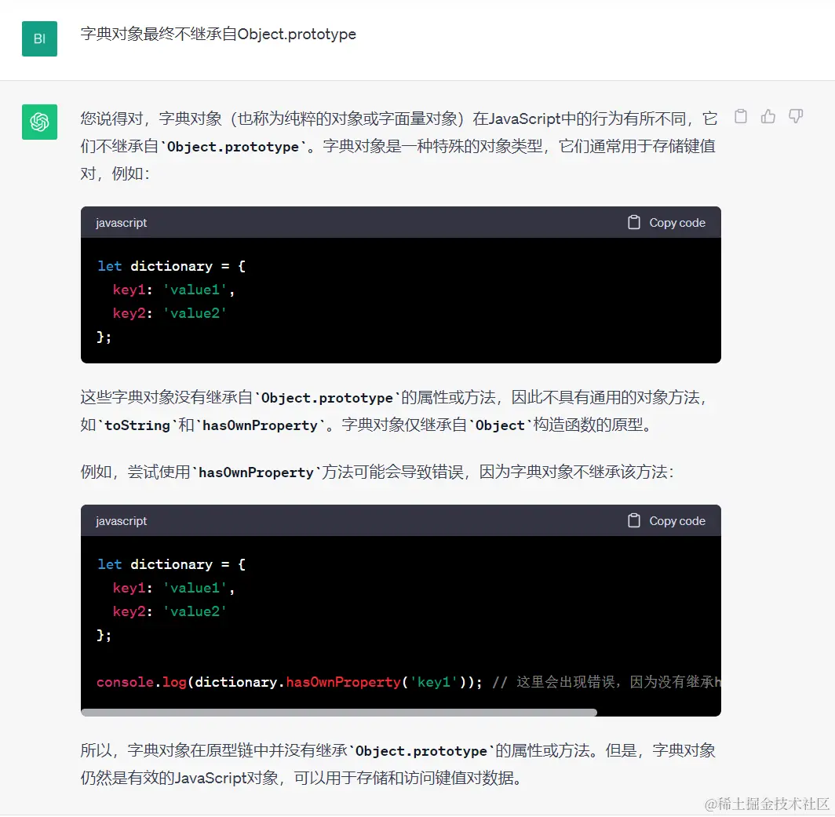Click the BI user avatar
Screen dimensions: 835x817
(x=39, y=39)
